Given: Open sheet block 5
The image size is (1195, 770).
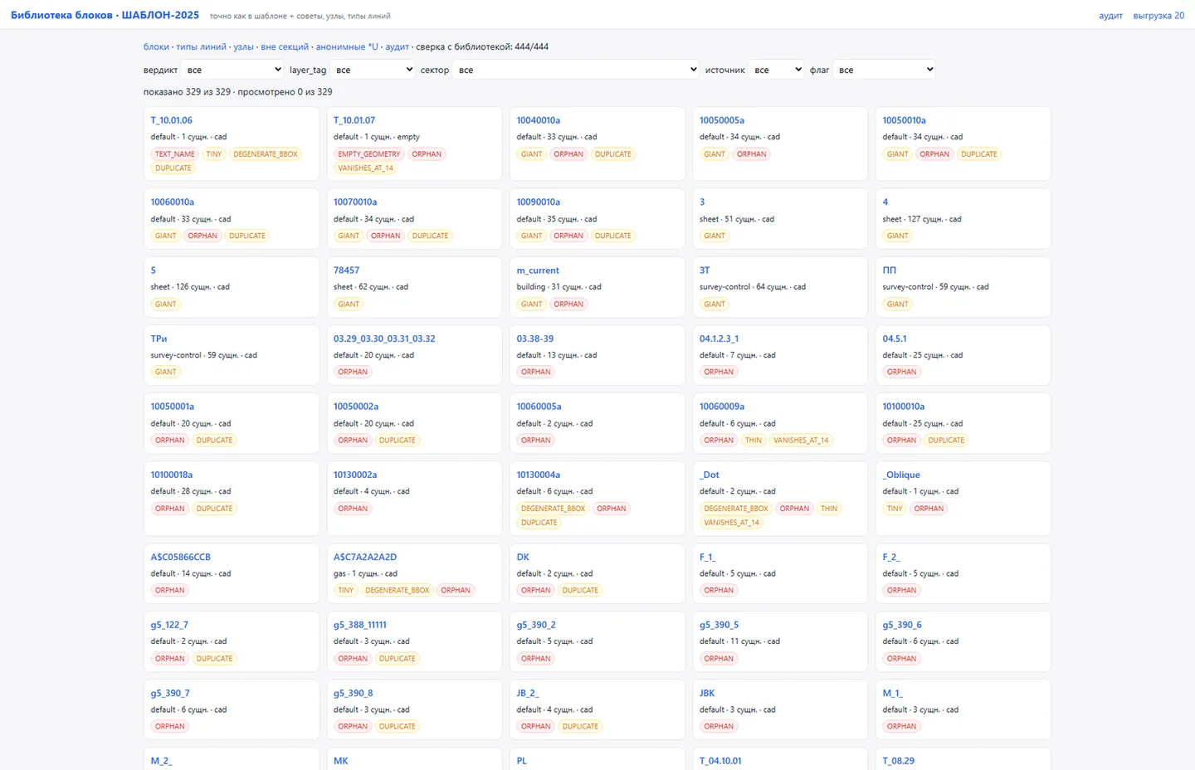Looking at the screenshot, I should point(154,270).
